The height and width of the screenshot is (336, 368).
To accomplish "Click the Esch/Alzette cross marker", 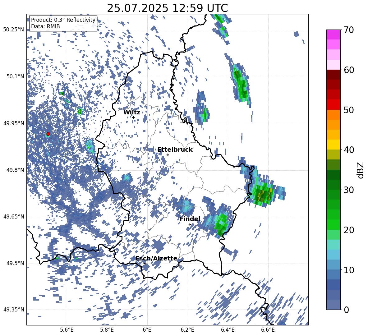I will click(145, 264).
